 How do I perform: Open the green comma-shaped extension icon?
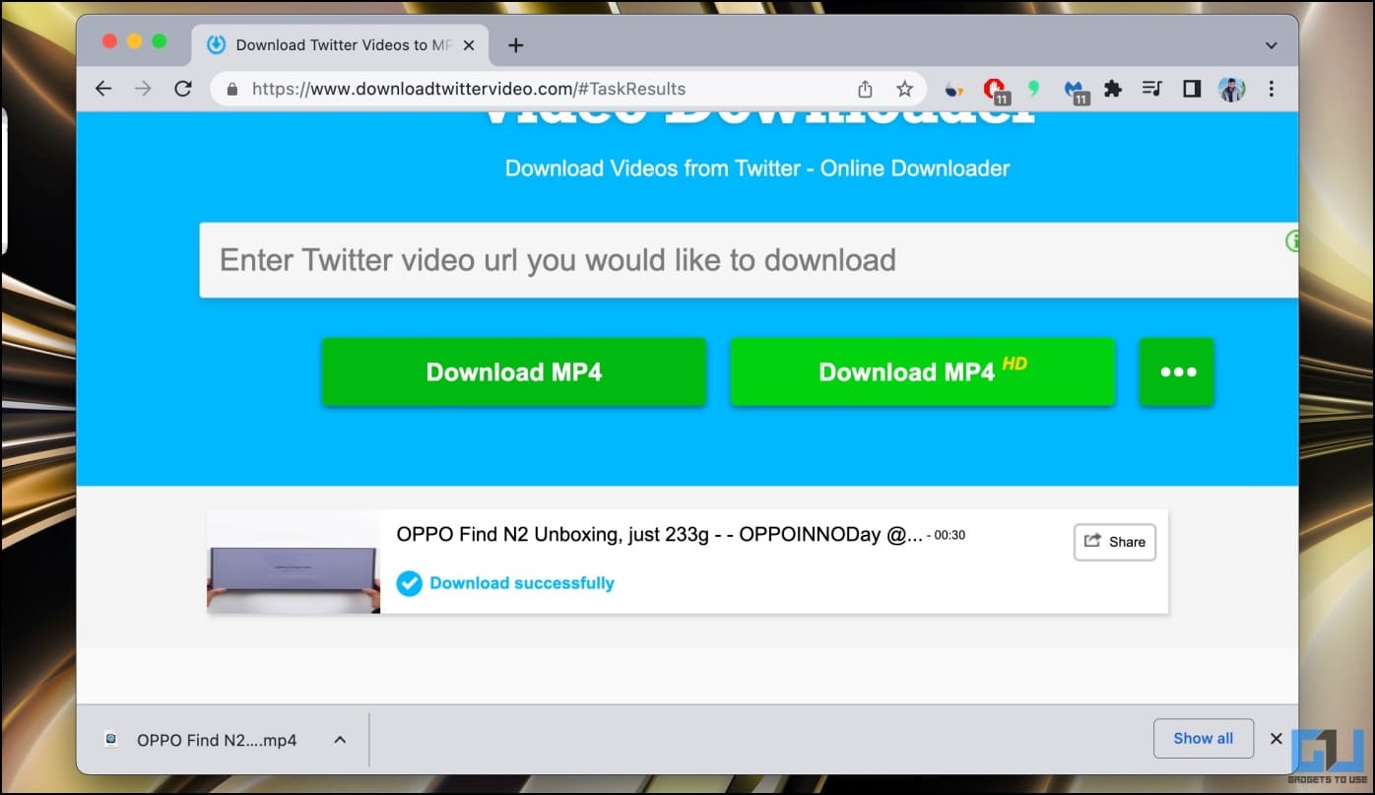tap(1033, 89)
